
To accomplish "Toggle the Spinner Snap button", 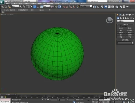I will (x=74, y=7).
